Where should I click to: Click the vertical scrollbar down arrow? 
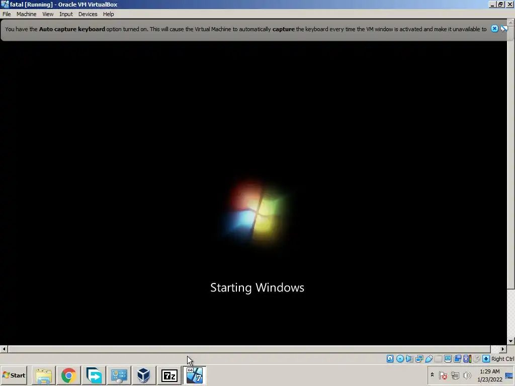pos(511,341)
